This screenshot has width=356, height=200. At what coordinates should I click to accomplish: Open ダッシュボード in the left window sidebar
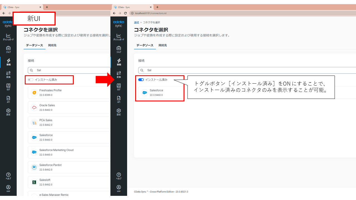click(8, 37)
